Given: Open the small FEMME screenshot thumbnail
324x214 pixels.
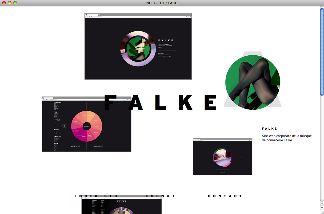Looking at the screenshot, I should click(222, 157).
